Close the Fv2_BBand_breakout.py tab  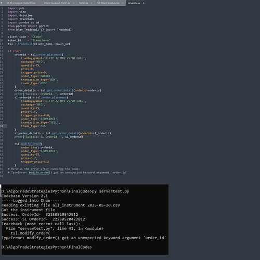(123, 3)
